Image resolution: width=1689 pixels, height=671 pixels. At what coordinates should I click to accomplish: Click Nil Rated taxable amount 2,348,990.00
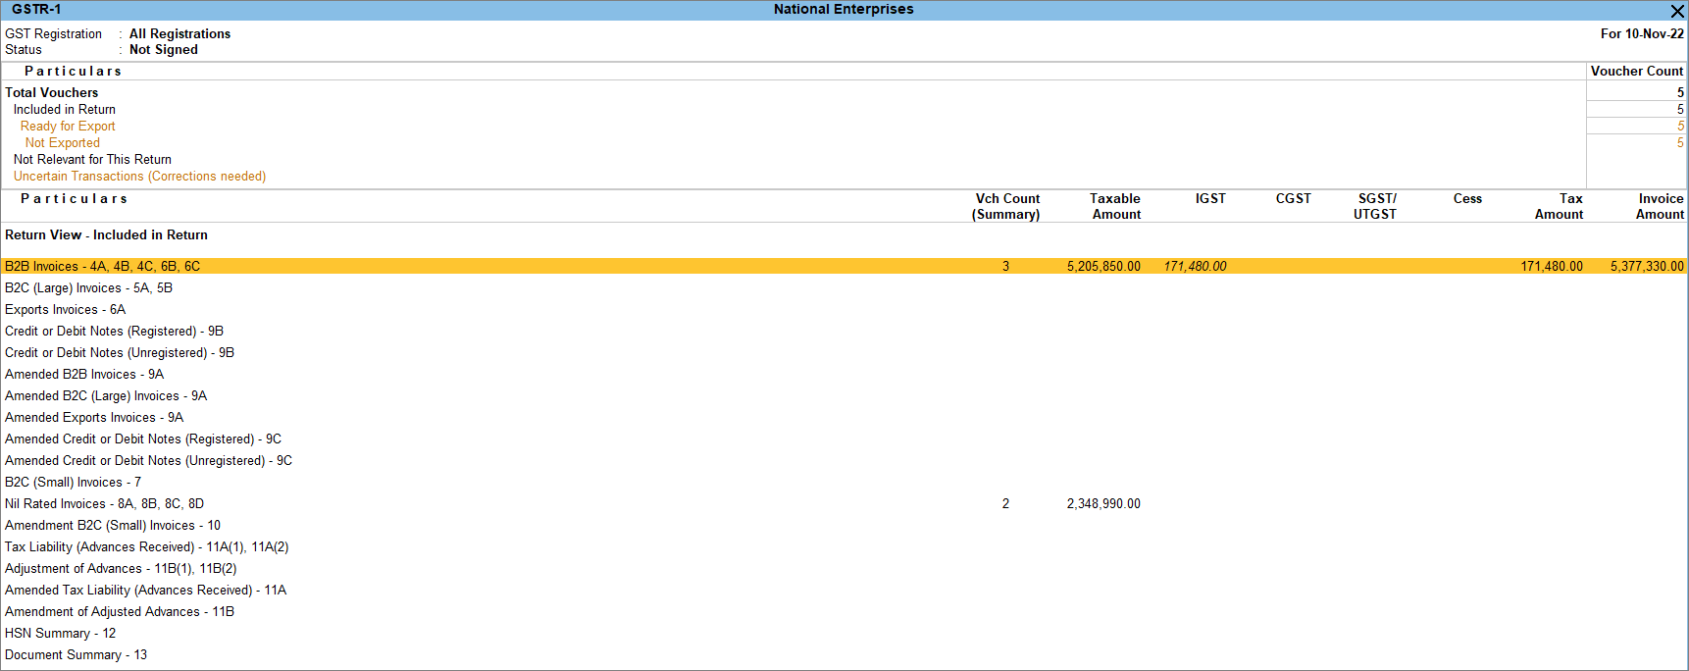click(x=1103, y=503)
